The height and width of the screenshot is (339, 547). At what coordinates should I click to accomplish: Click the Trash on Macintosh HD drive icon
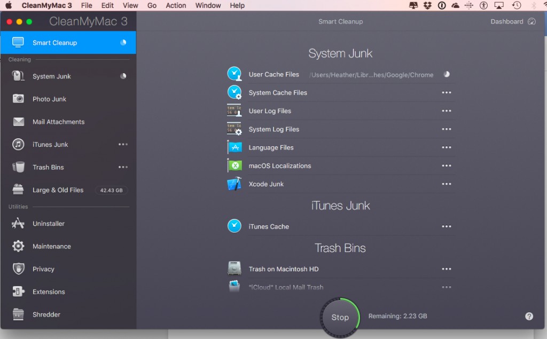(x=235, y=269)
